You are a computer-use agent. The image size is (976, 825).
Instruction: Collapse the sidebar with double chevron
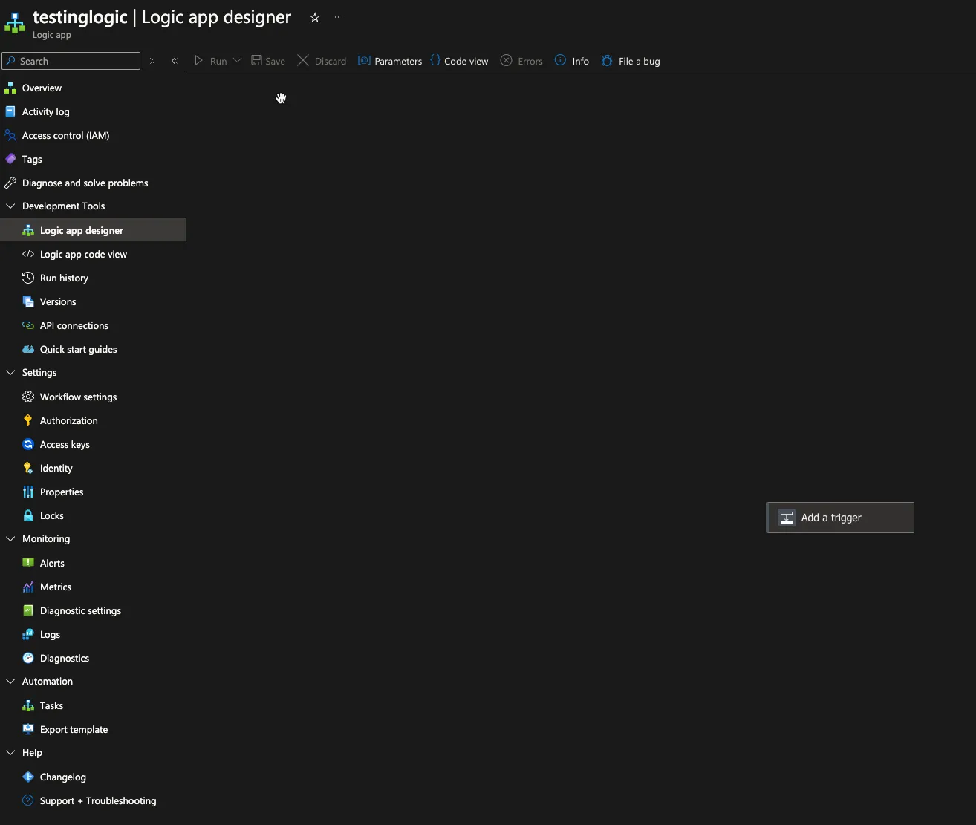[x=175, y=61]
